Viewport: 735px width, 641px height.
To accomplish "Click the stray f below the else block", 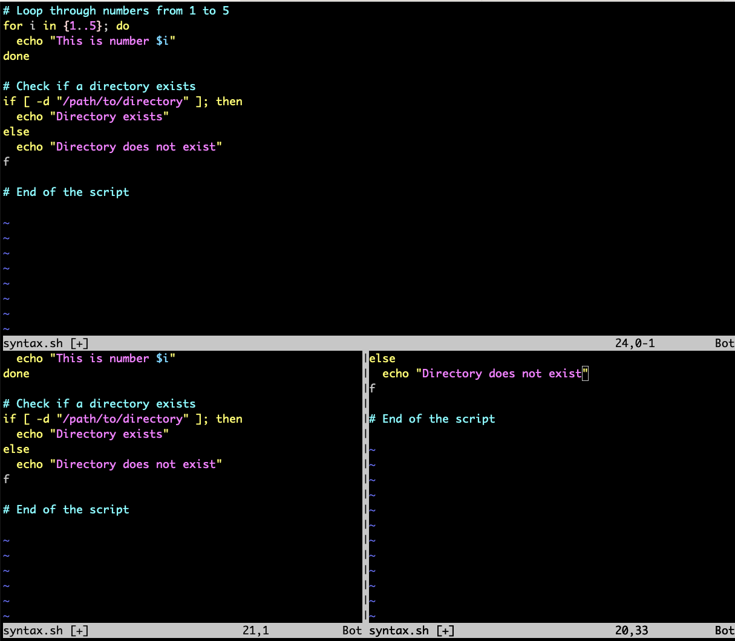I will pyautogui.click(x=5, y=161).
